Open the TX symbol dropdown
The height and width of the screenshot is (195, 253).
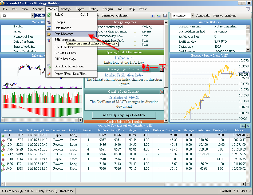32,15
